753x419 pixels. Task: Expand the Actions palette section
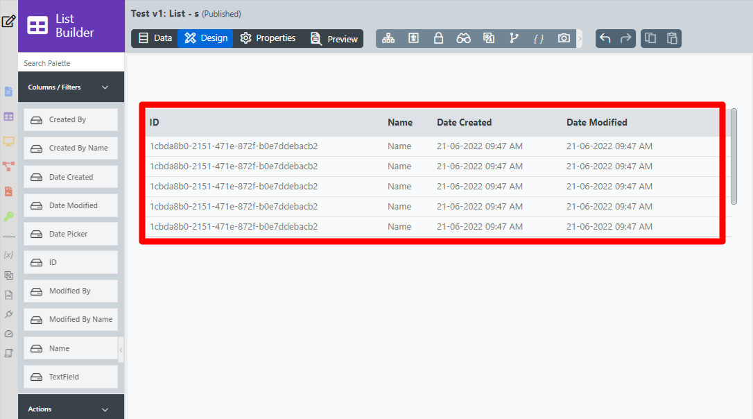point(105,409)
